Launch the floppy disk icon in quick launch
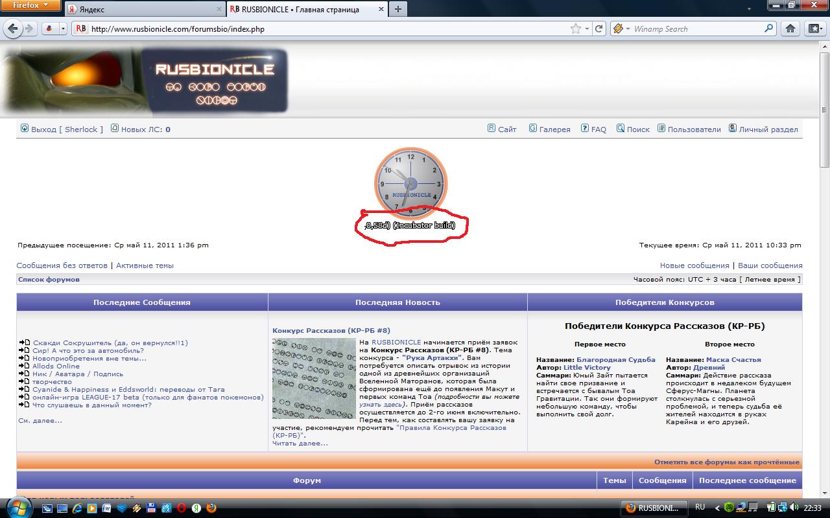 tap(151, 508)
